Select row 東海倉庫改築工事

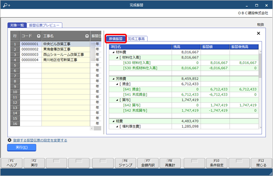(x=66, y=49)
